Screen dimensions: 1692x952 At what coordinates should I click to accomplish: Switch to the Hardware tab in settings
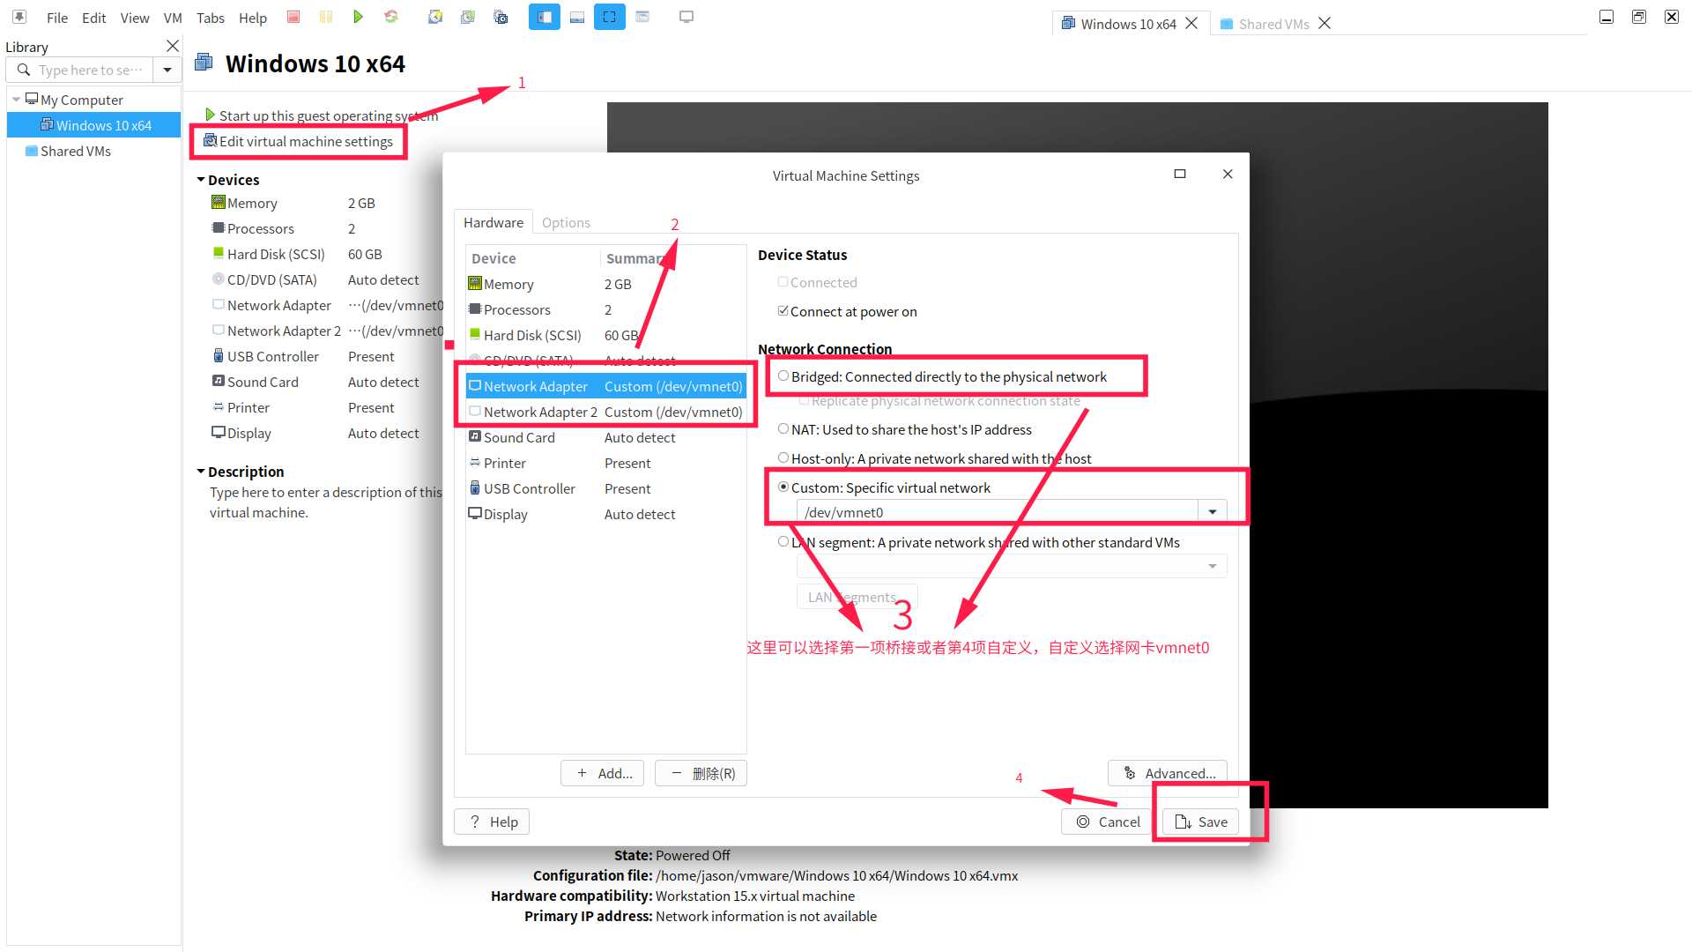(x=493, y=222)
